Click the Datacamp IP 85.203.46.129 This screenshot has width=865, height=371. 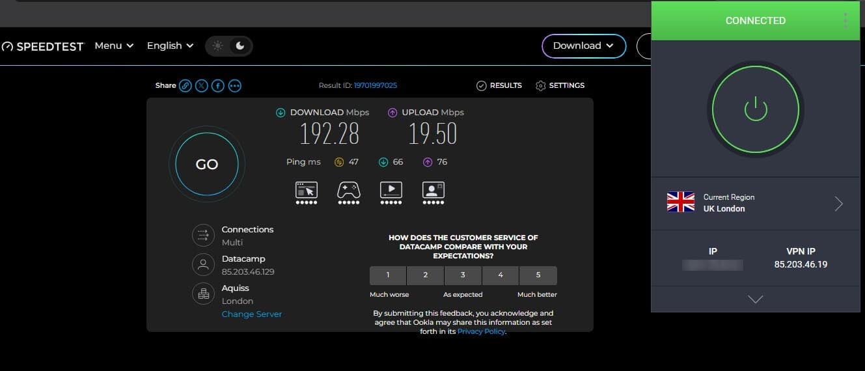[x=248, y=271]
